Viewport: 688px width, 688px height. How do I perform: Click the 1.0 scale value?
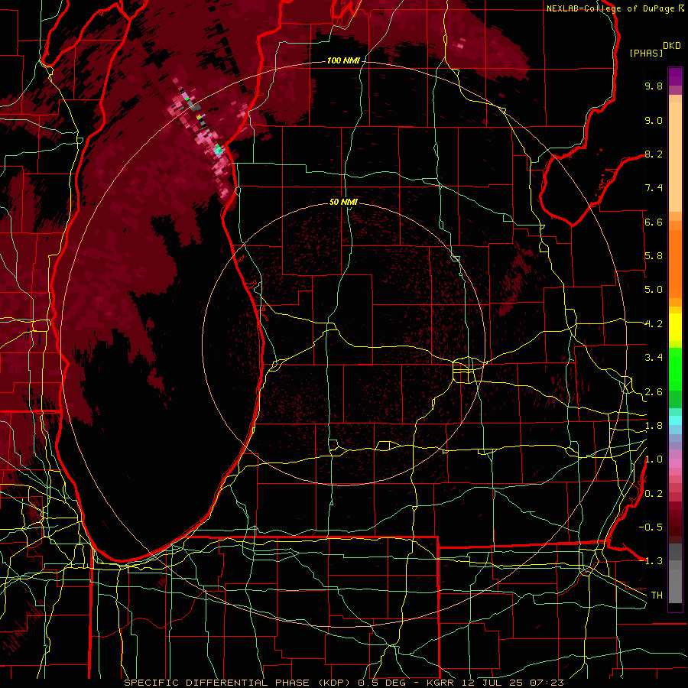pyautogui.click(x=654, y=459)
